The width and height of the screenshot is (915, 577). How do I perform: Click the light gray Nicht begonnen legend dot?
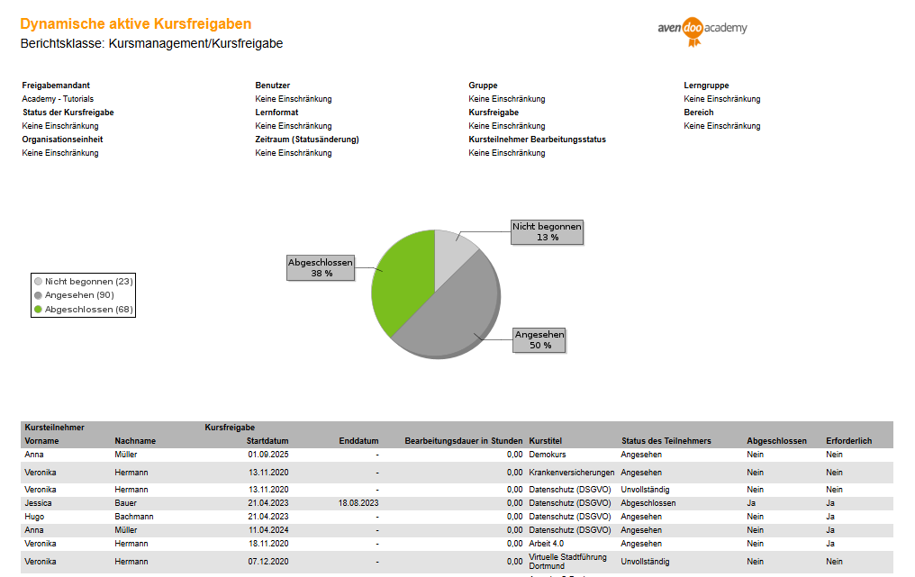point(38,282)
